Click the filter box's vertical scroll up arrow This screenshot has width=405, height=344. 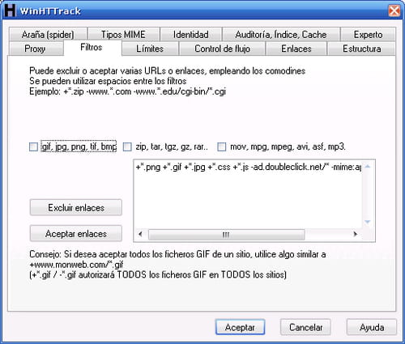point(368,167)
